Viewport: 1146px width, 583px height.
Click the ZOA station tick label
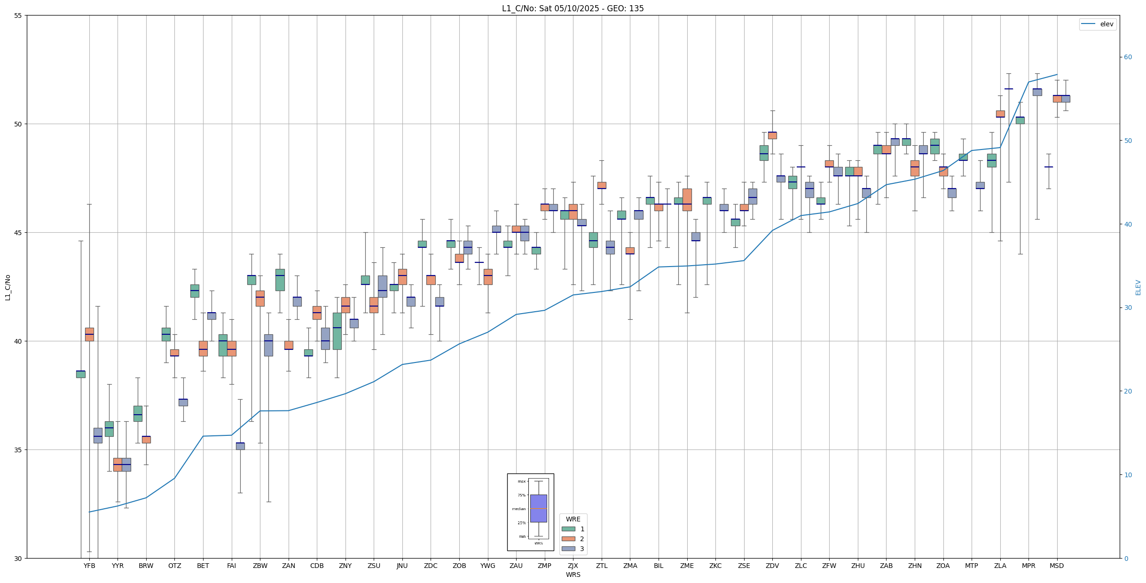943,566
